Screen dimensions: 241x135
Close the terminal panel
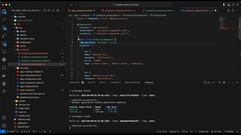click(x=237, y=82)
